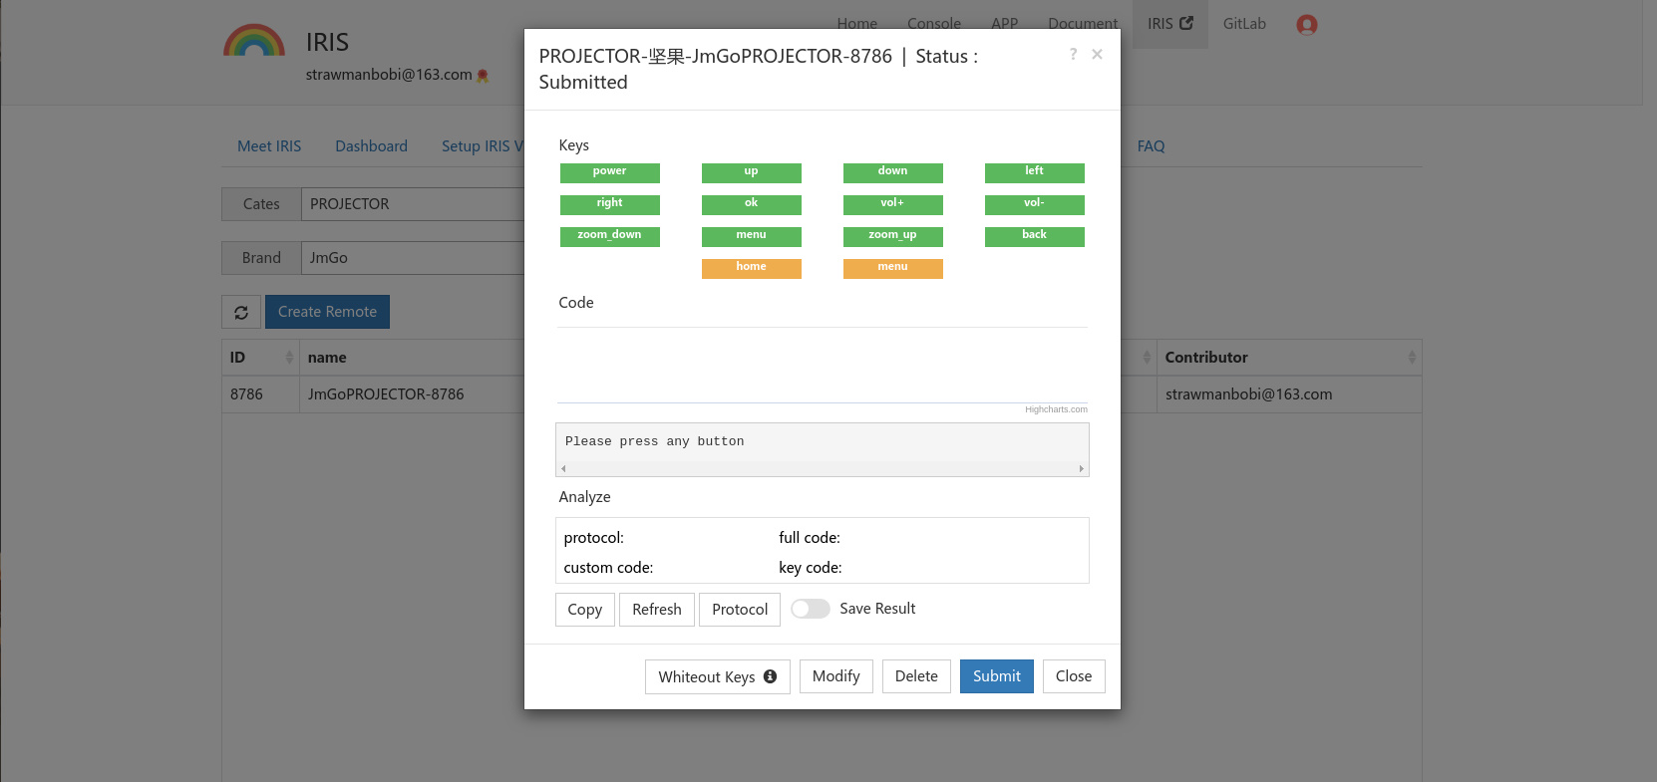The image size is (1657, 782).
Task: Click the Protocol button
Action: coord(739,610)
